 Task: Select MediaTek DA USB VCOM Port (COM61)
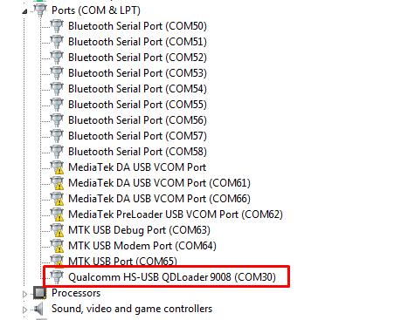click(159, 183)
